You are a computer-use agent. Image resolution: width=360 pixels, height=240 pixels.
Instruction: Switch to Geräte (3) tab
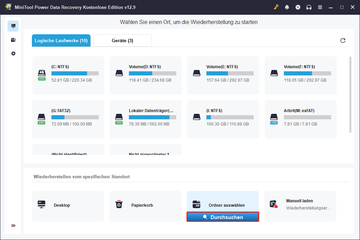click(x=122, y=40)
